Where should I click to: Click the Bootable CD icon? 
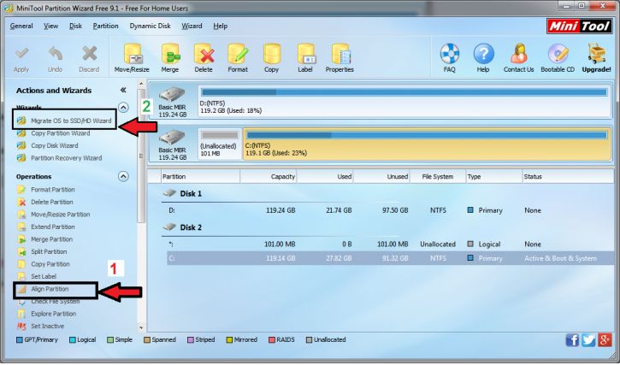558,53
